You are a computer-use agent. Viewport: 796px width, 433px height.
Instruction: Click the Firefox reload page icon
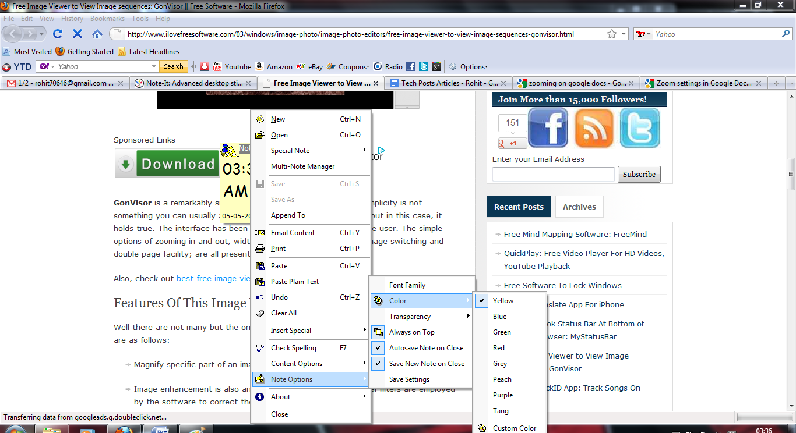coord(58,34)
